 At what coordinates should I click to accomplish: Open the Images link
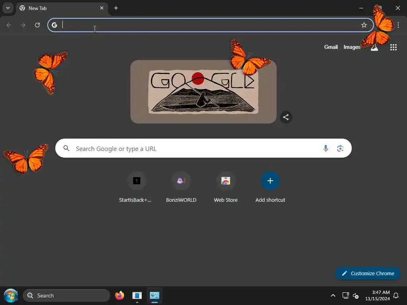click(x=352, y=47)
